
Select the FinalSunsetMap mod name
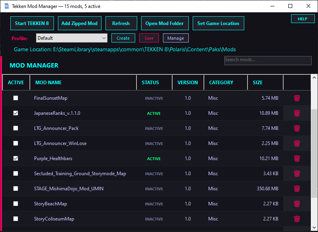(x=51, y=98)
